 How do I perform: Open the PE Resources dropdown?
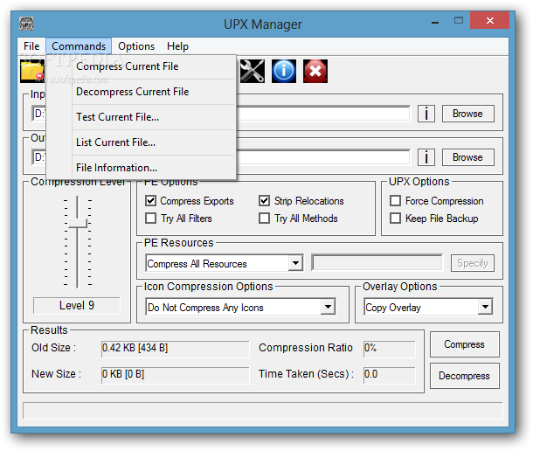(295, 263)
